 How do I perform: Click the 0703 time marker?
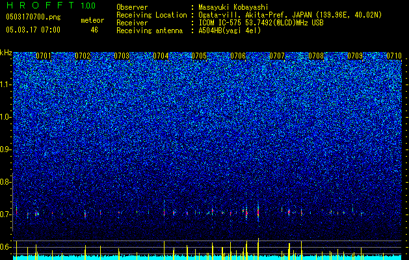point(122,56)
